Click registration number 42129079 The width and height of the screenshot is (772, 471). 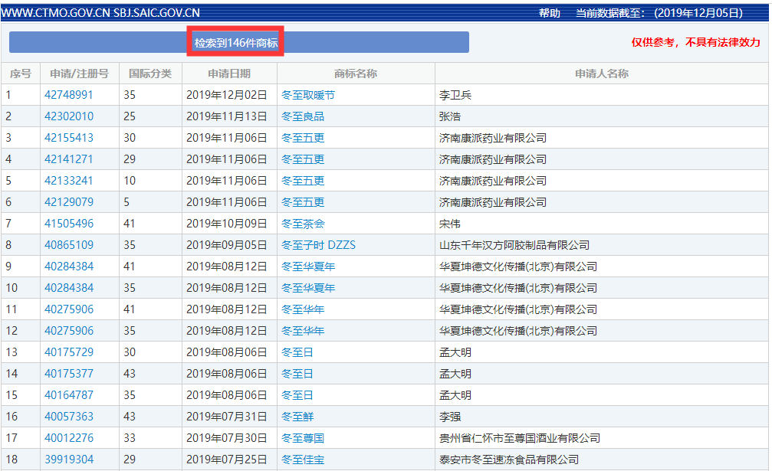click(69, 202)
